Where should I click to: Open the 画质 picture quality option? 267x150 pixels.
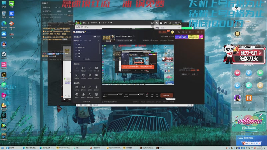point(147,95)
